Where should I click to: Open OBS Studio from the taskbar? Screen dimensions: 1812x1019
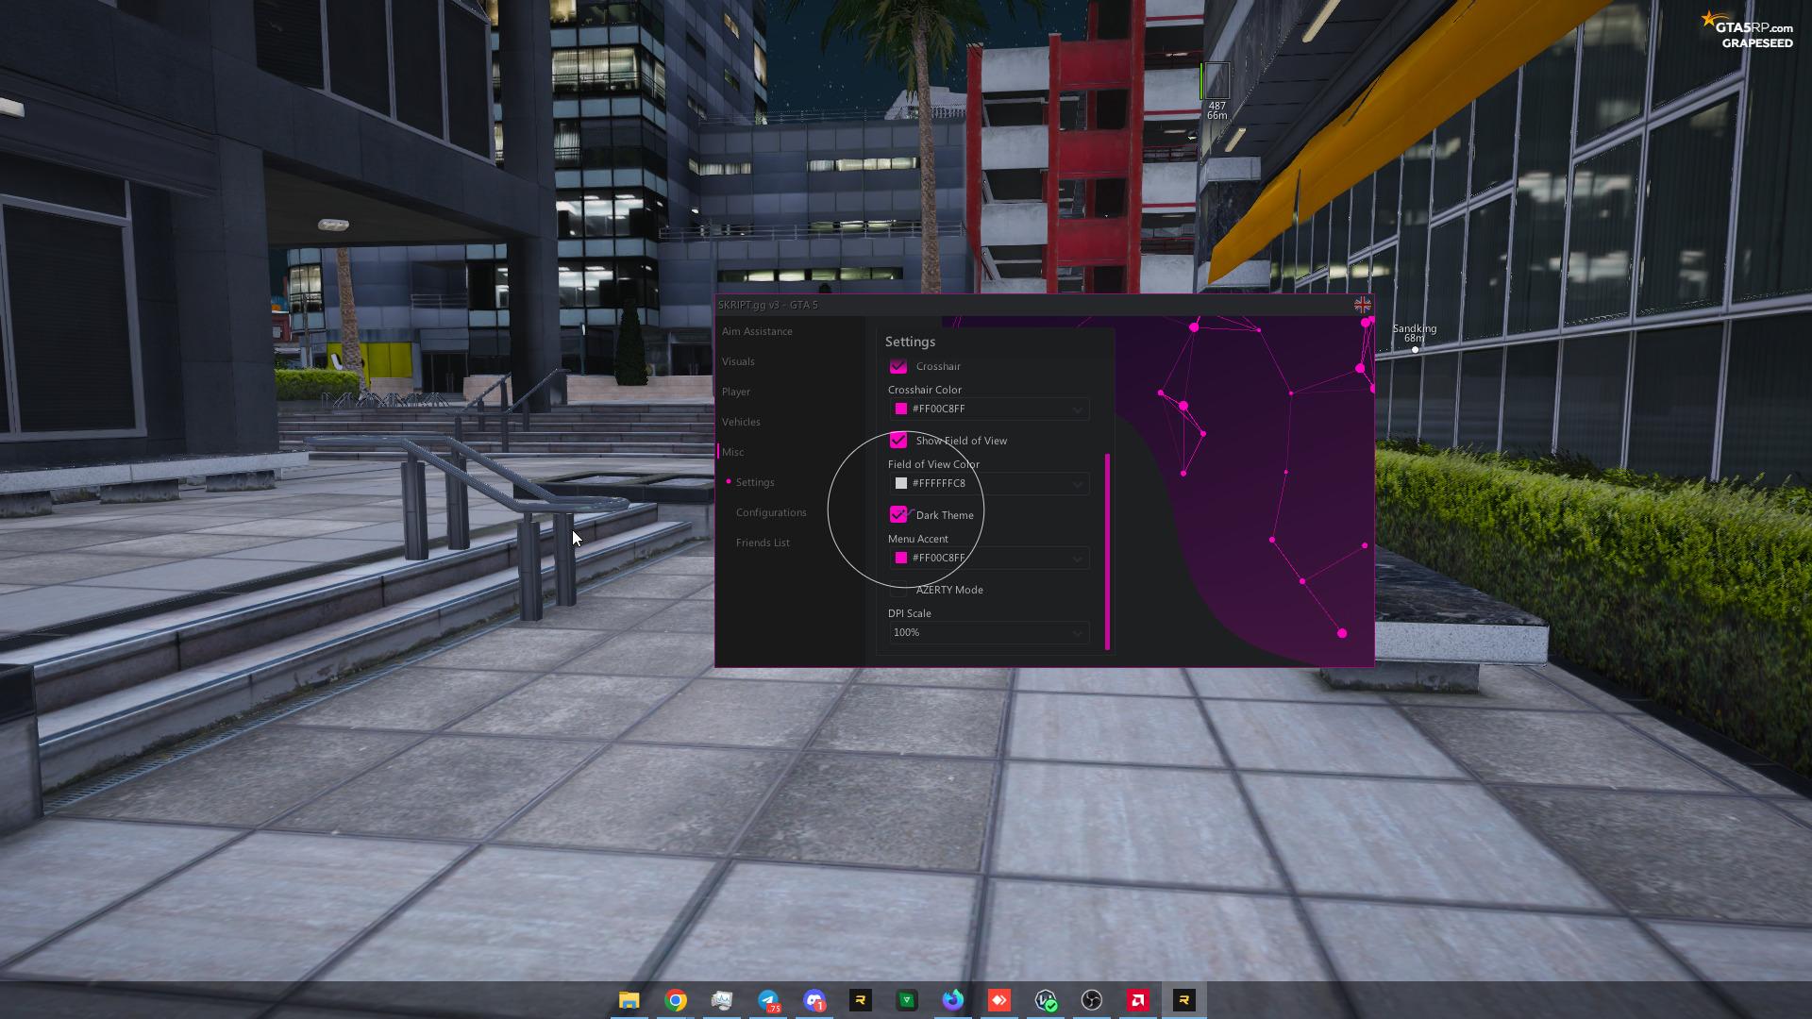click(x=1092, y=1000)
